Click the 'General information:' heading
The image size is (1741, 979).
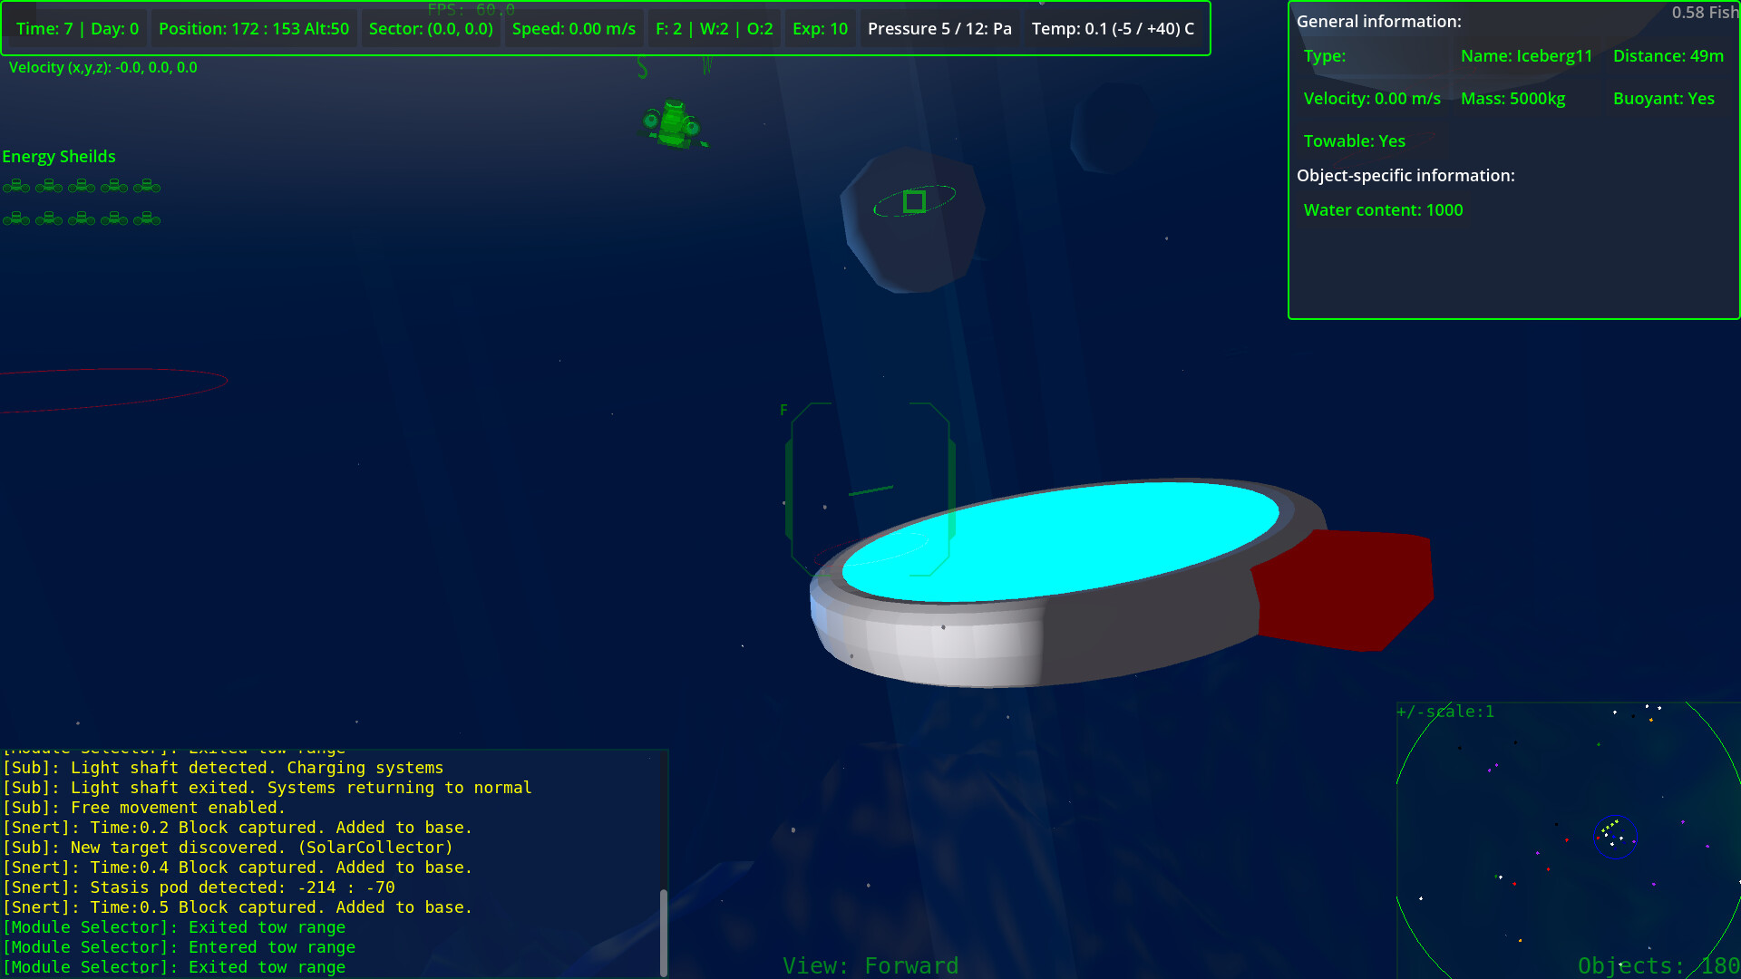(x=1379, y=22)
